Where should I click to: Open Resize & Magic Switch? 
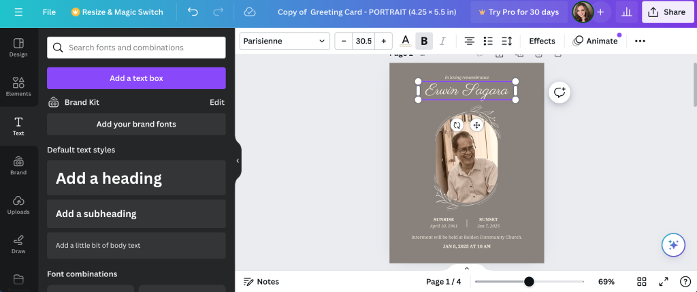point(117,12)
